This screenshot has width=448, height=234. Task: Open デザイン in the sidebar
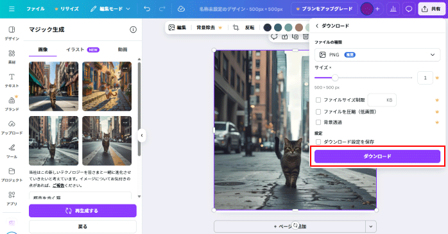coord(12,33)
